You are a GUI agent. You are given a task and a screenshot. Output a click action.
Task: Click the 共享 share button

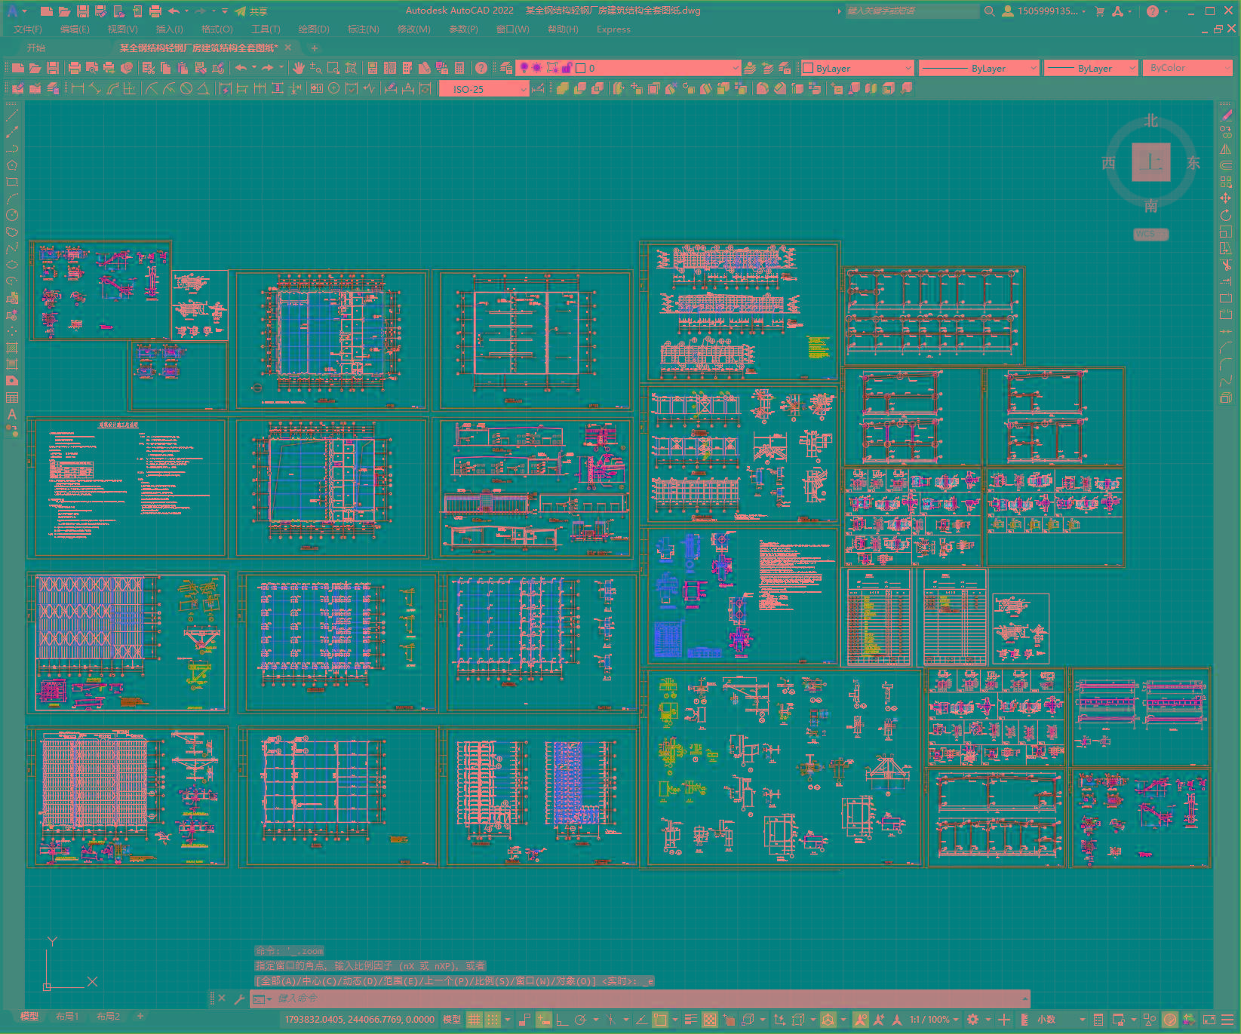251,11
